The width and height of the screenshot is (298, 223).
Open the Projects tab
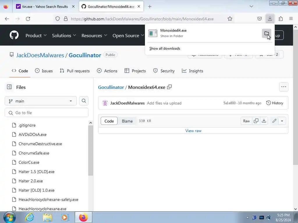pos(135,71)
